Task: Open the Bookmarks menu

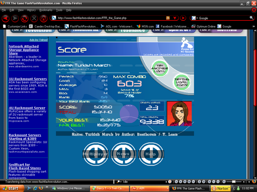Action: 46,10
